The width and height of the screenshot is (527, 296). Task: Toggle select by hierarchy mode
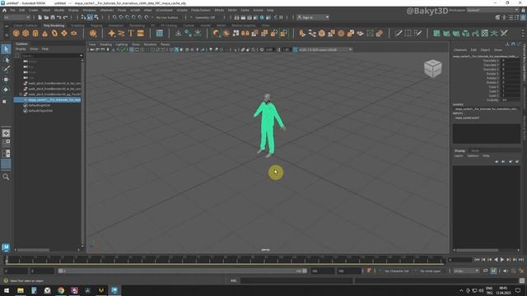(x=84, y=17)
